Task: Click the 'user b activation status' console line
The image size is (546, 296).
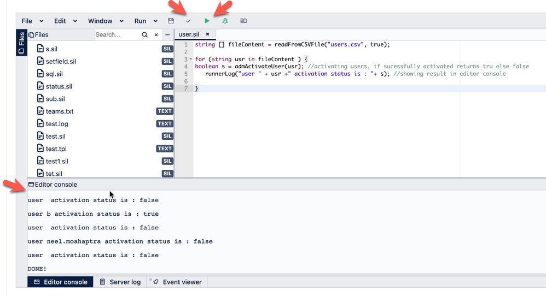Action: (93, 214)
